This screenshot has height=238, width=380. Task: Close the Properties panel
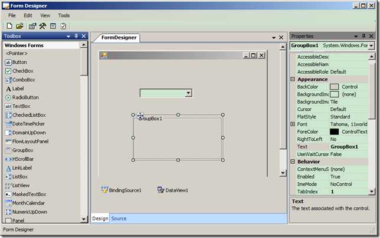[x=371, y=36]
